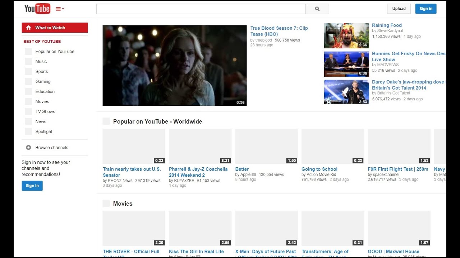Open Browse channels link

coord(52,147)
